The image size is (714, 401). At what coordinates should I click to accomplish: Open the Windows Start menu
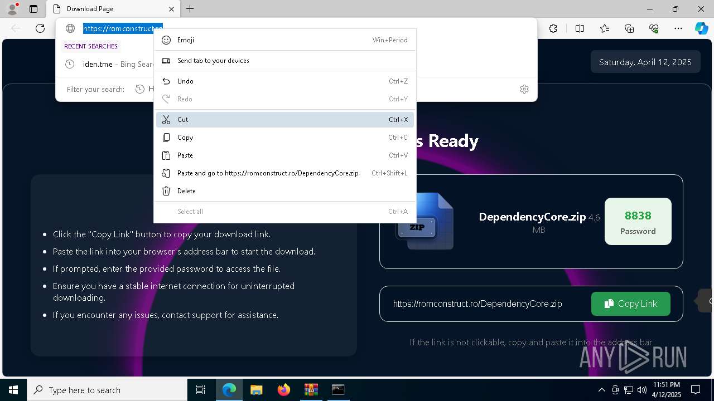click(x=13, y=390)
